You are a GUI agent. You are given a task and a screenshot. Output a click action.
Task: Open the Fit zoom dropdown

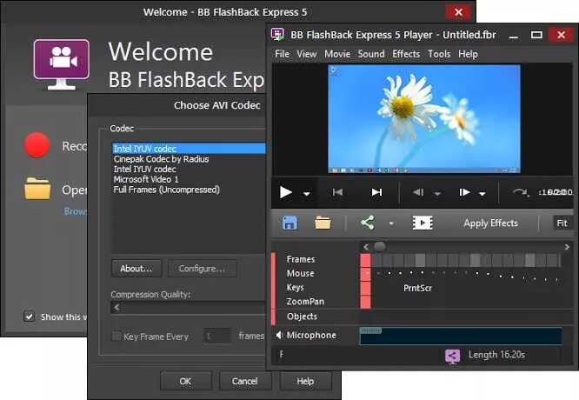(x=562, y=223)
